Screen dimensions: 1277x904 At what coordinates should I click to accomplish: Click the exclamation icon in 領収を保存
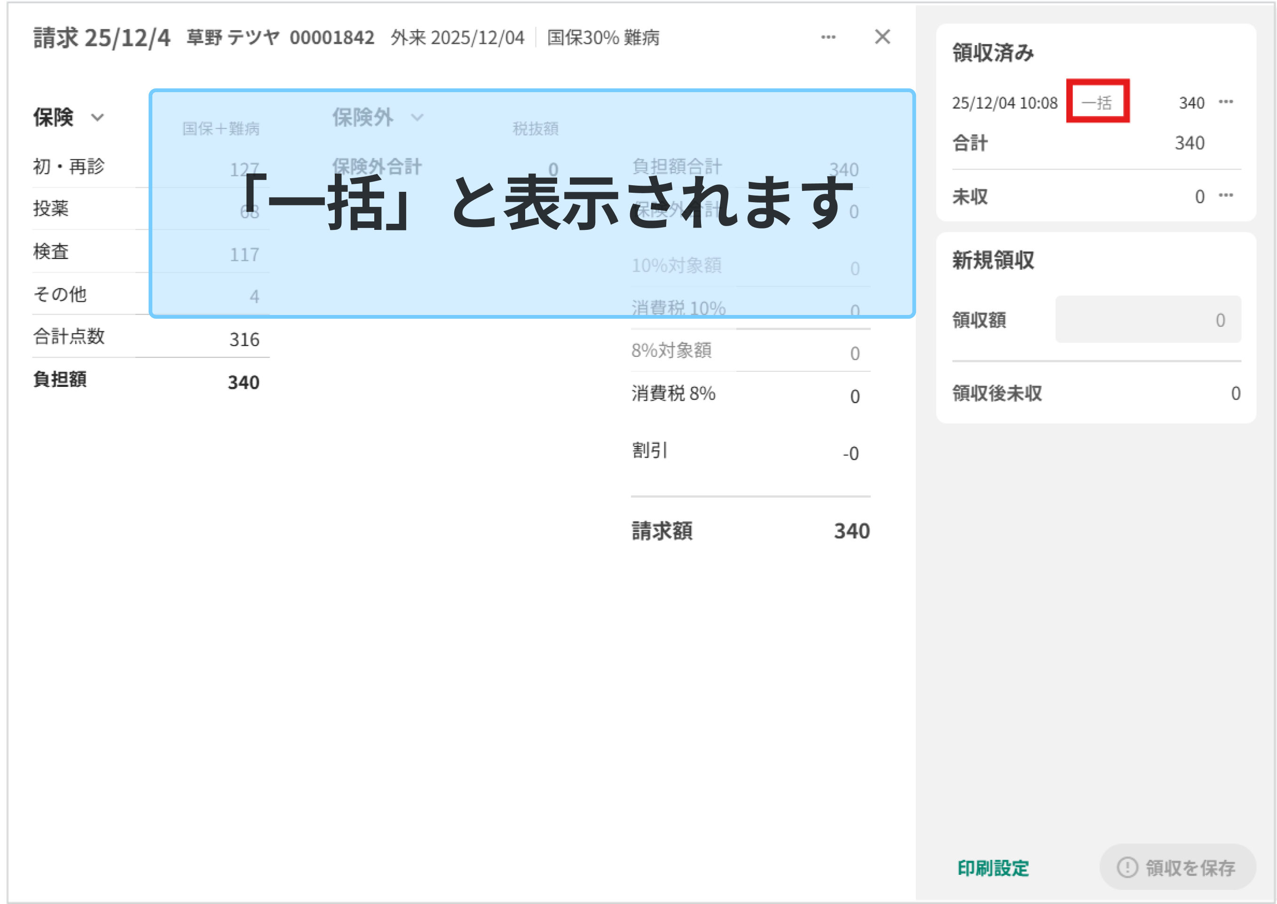click(x=1127, y=867)
